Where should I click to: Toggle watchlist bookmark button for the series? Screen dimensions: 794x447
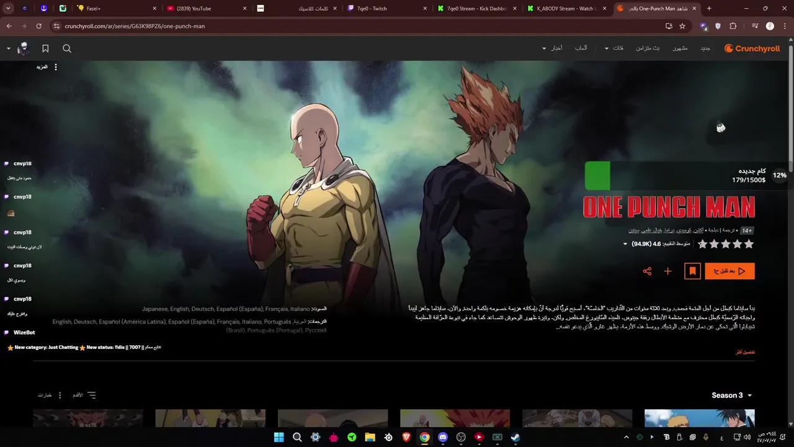pyautogui.click(x=692, y=271)
